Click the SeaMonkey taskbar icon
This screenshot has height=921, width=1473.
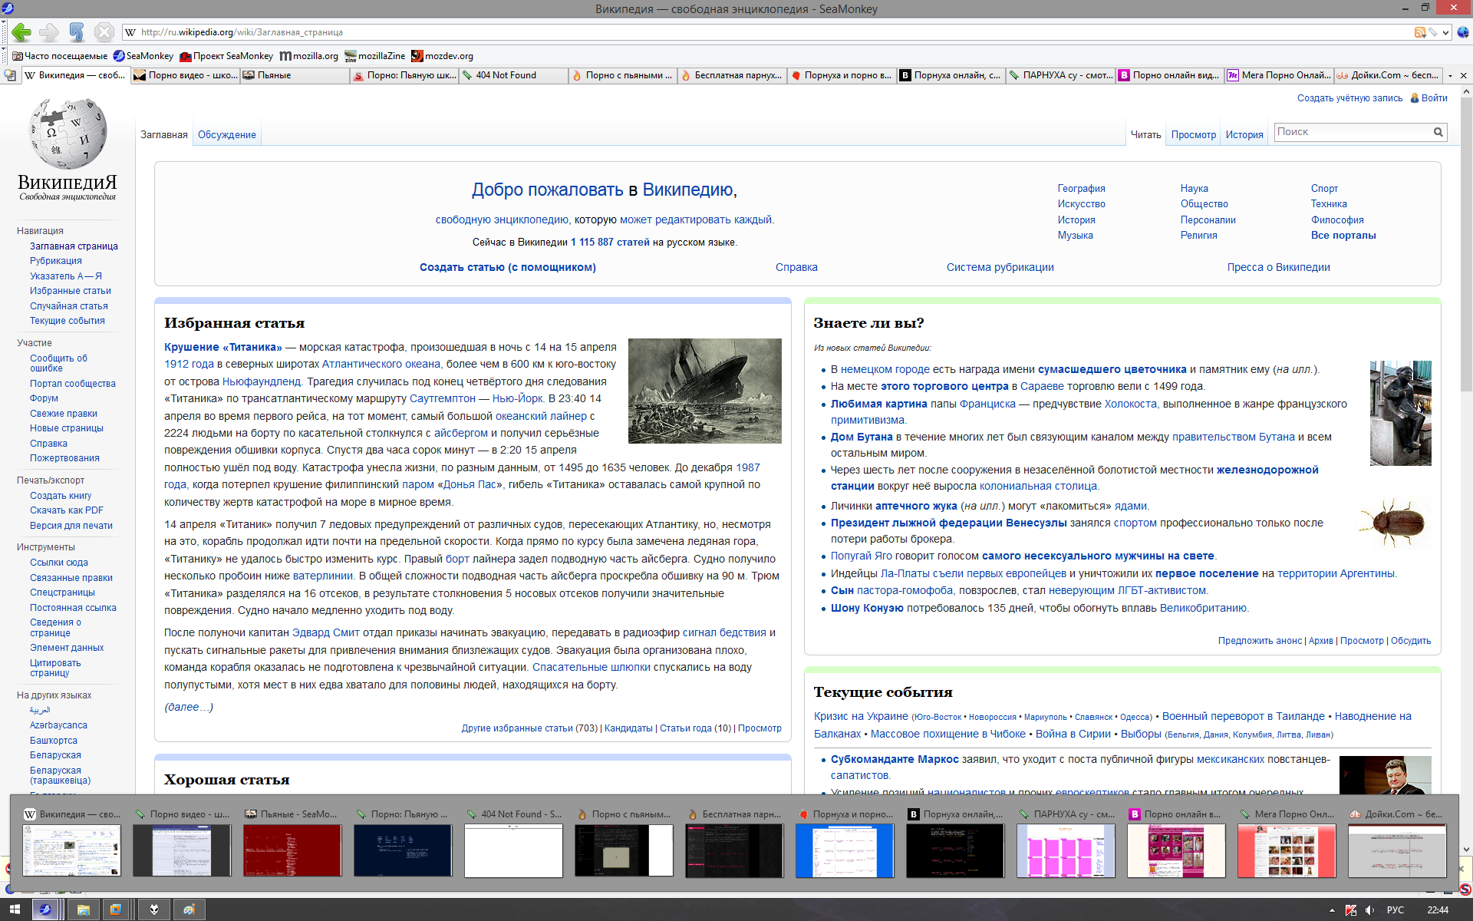(45, 909)
